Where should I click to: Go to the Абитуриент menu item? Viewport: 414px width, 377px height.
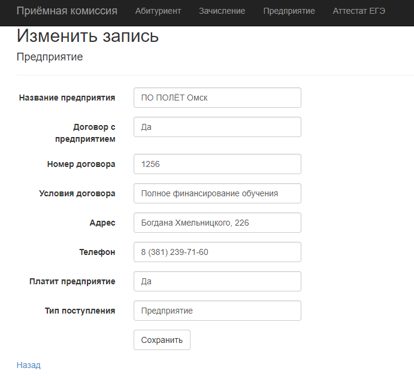[x=158, y=11]
